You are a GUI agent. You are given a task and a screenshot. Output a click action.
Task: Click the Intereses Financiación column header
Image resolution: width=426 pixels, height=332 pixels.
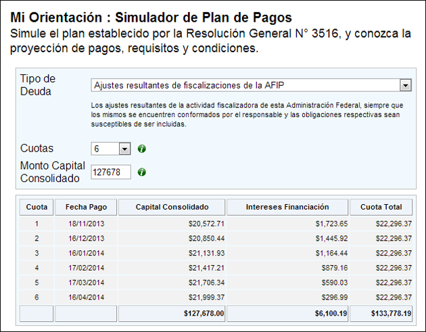click(287, 207)
